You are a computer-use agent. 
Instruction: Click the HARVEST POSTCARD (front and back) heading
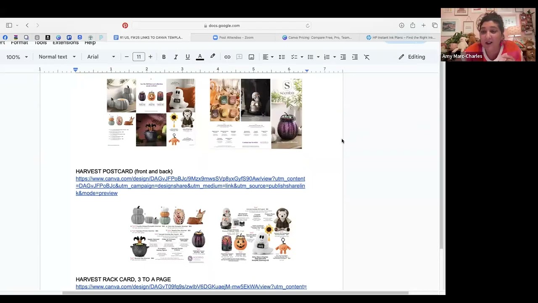tap(124, 171)
